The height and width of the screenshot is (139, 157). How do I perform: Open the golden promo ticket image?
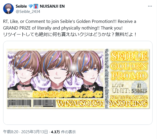click(x=78, y=79)
